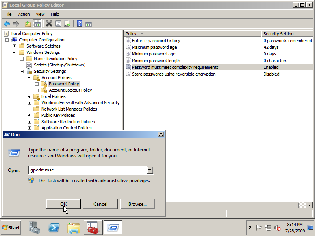Click Browse... in the Run dialog
The width and height of the screenshot is (315, 236).
(137, 204)
